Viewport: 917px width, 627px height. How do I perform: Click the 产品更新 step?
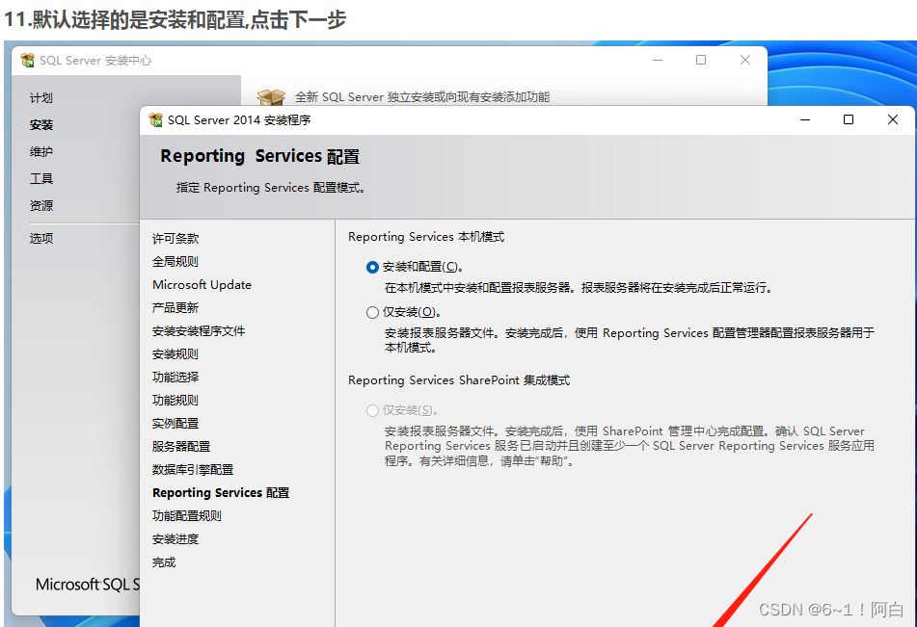point(175,308)
